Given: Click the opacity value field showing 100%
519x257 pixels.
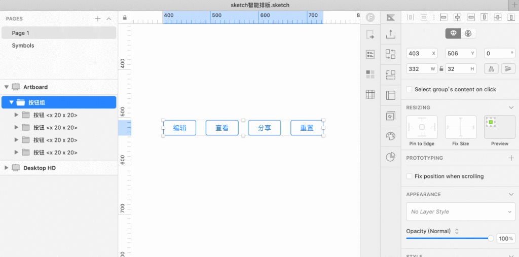Looking at the screenshot, I should (506, 238).
